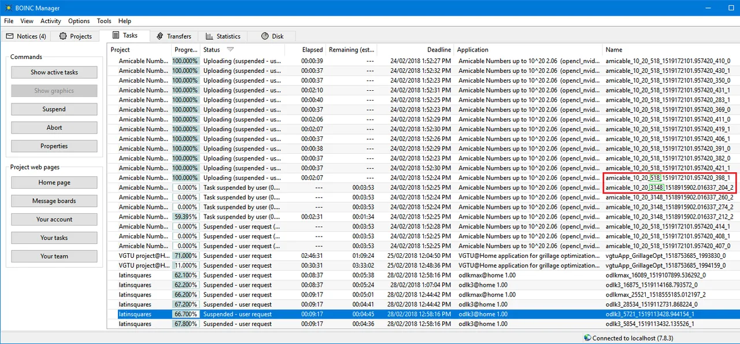Click the 67.800% latinsquares progress cell
740x344 pixels.
pos(186,324)
